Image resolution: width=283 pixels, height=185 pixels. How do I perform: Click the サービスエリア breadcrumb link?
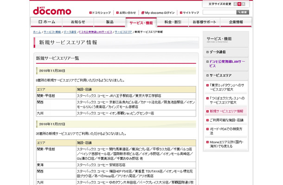[123, 32]
